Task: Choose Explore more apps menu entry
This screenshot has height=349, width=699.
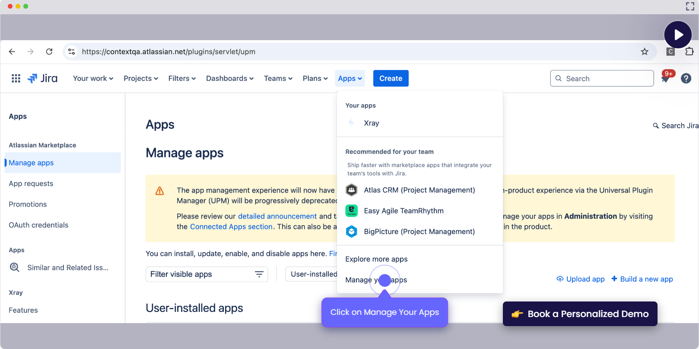Action: [x=376, y=259]
